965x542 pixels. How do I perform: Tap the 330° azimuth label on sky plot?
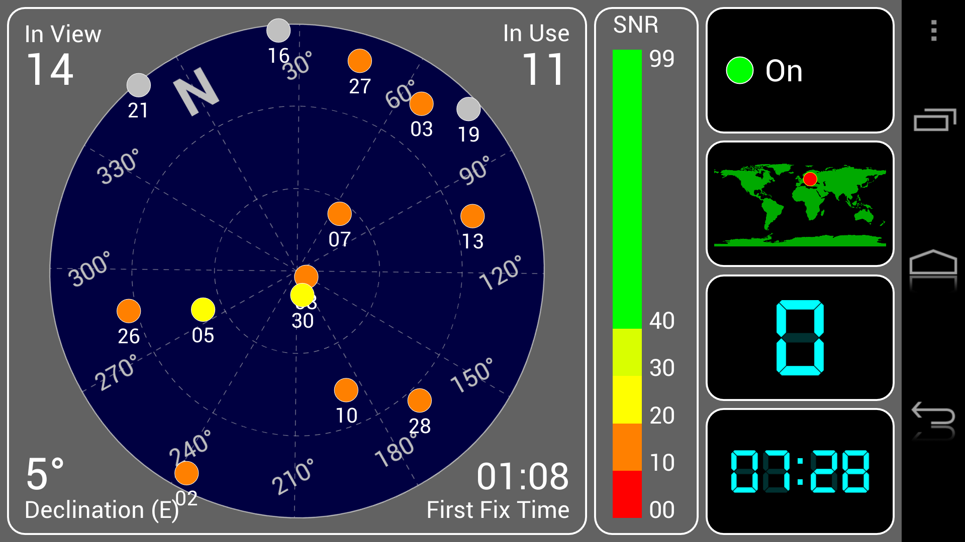tap(118, 167)
